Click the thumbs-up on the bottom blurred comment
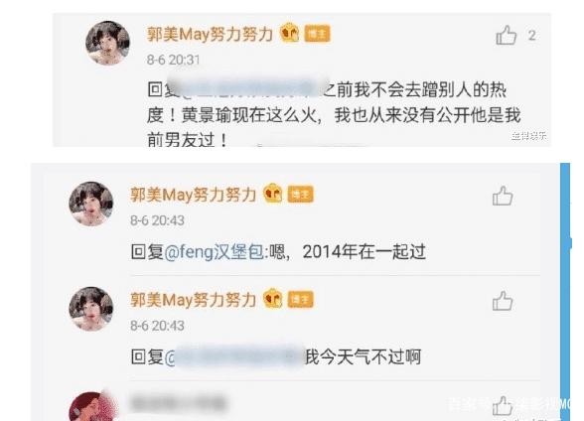The height and width of the screenshot is (421, 584). pos(503,406)
